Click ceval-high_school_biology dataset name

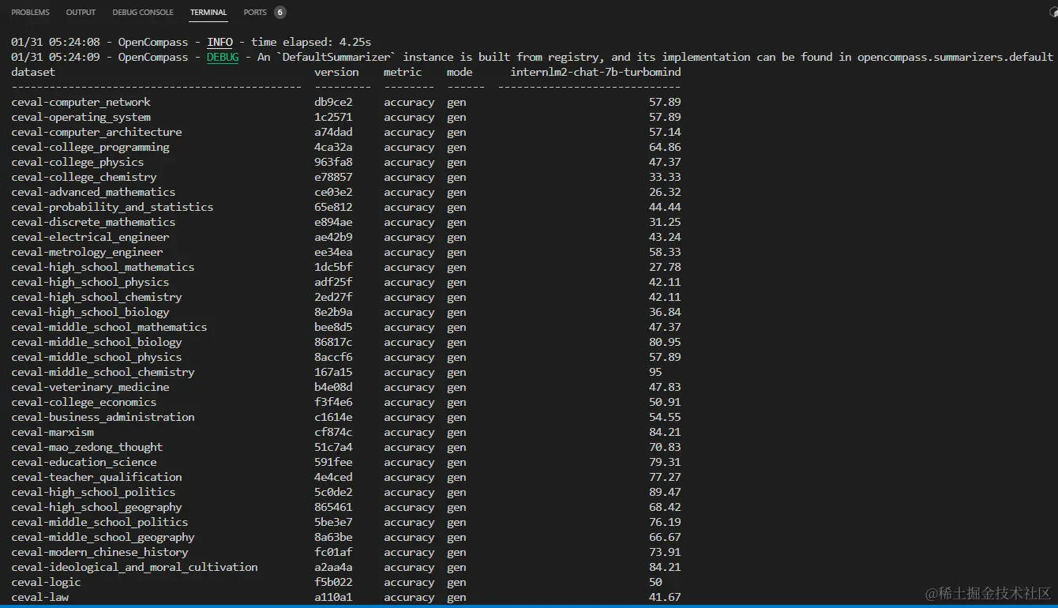click(x=90, y=312)
